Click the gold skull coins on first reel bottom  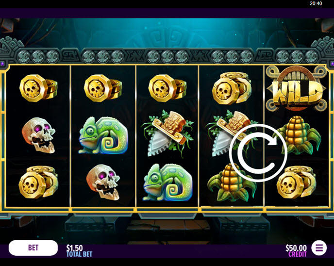pyautogui.click(x=38, y=183)
